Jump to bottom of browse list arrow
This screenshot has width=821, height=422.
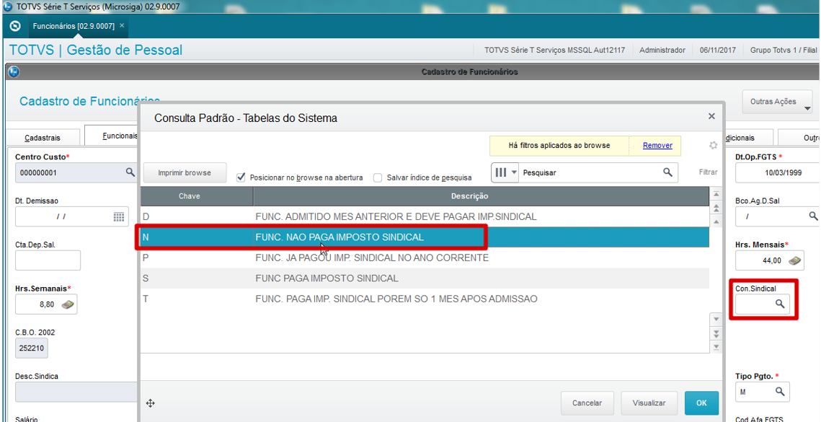click(716, 346)
